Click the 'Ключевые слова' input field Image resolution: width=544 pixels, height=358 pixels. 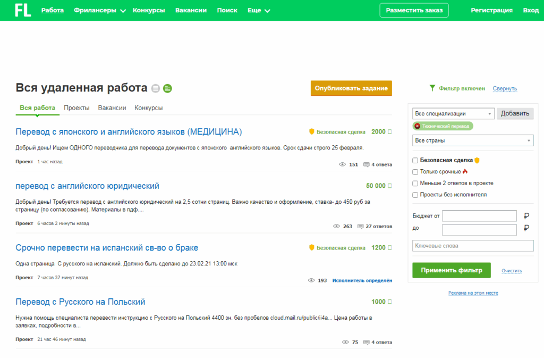(473, 246)
